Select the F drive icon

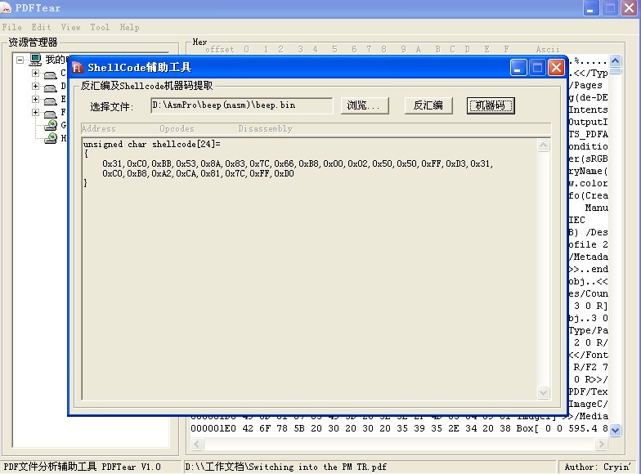click(x=50, y=113)
